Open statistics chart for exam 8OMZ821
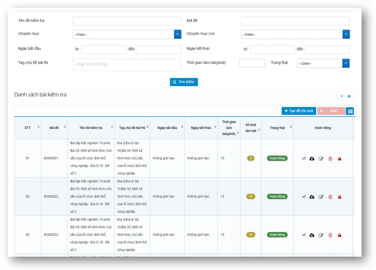Screen dimensions: 376x270 coord(304,159)
